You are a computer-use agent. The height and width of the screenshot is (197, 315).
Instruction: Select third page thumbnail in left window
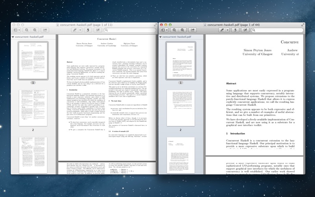click(33, 155)
